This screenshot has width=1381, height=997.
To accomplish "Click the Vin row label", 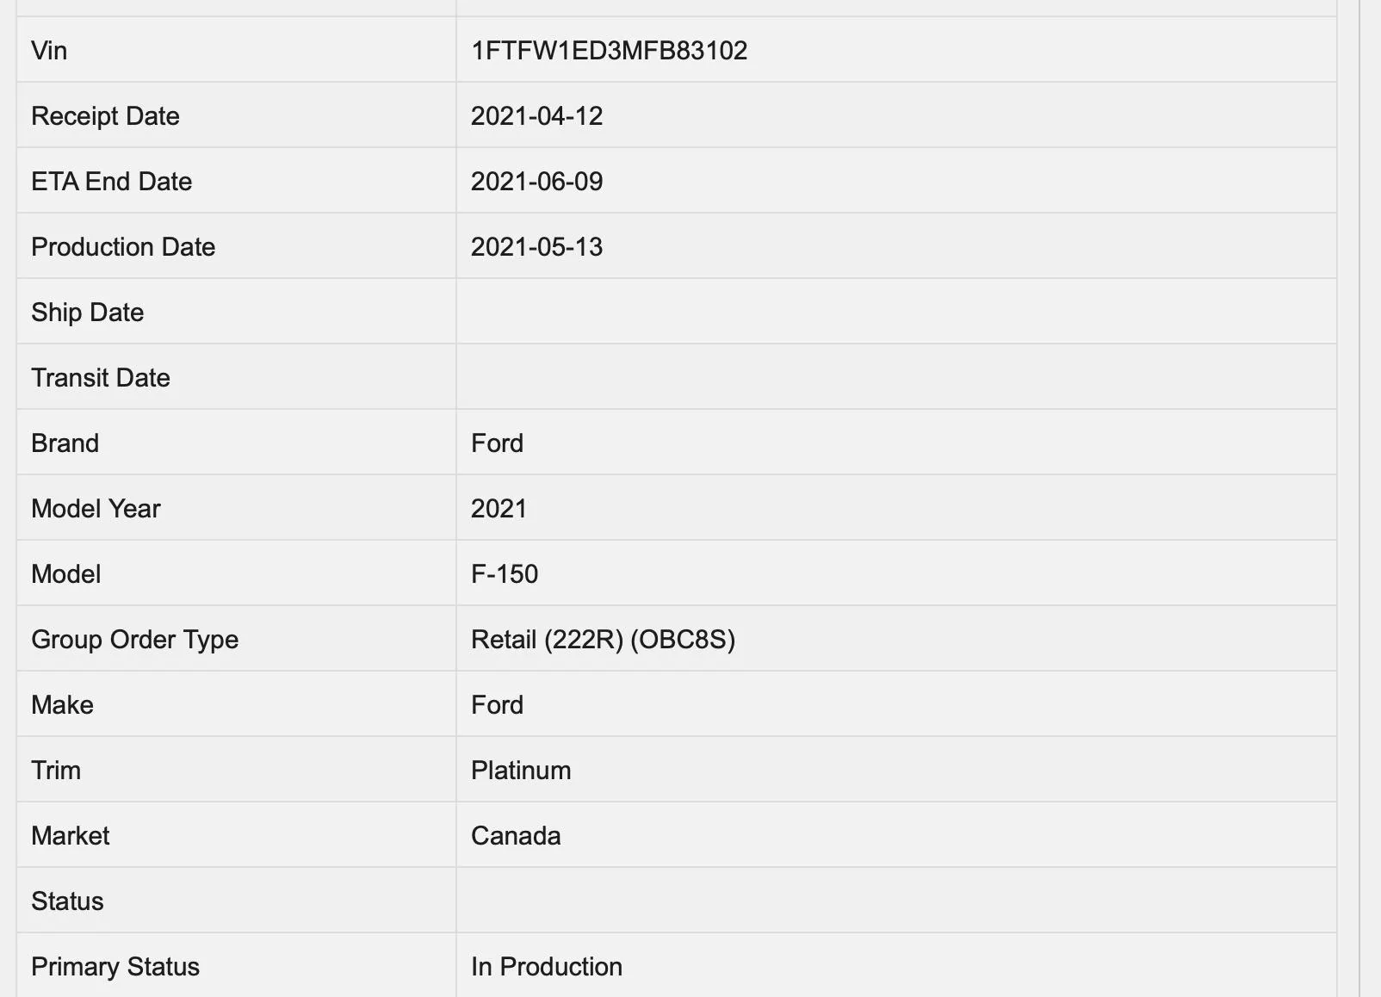I will (49, 51).
